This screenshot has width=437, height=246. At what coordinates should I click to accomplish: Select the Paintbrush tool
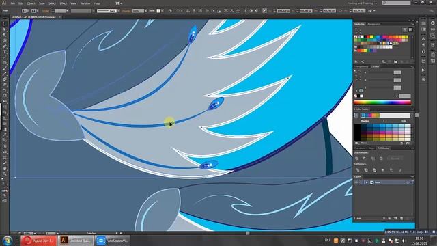pyautogui.click(x=4, y=68)
